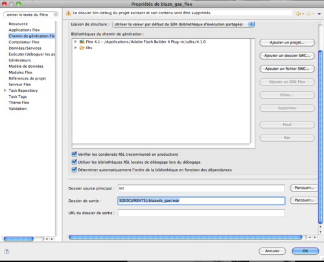Click the Editer button
The height and width of the screenshot is (262, 324).
click(x=287, y=95)
